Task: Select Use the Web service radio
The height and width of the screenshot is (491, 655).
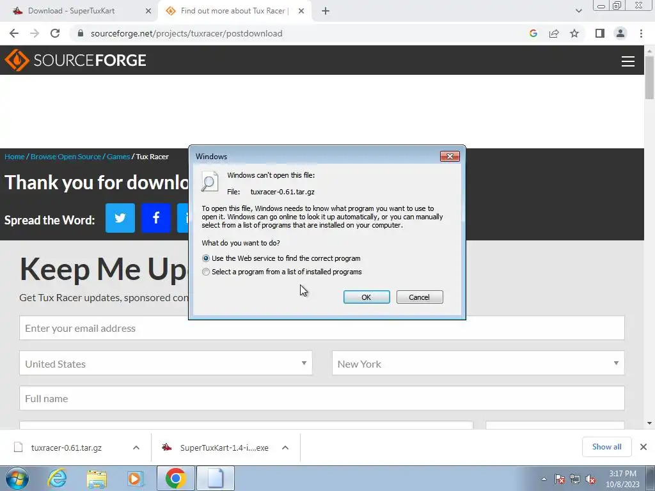Action: point(205,258)
